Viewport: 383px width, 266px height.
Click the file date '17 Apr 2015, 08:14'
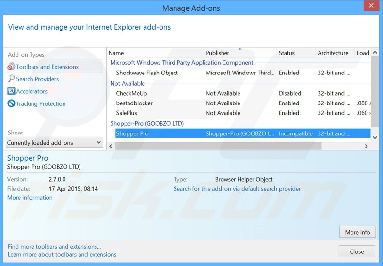[x=73, y=189]
